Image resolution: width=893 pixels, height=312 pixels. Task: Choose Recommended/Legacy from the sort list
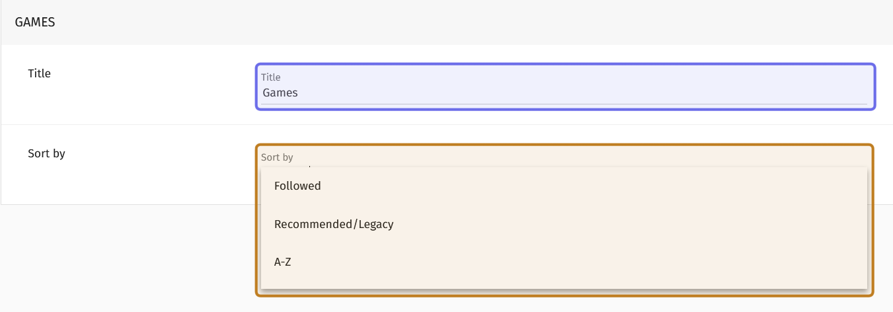point(334,224)
